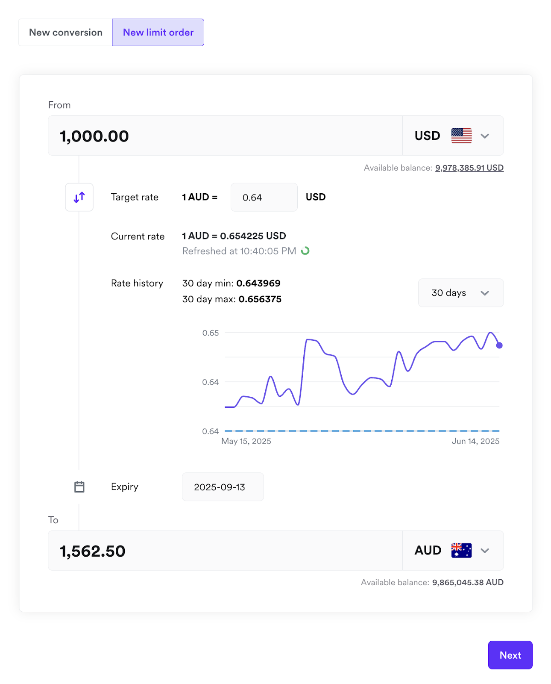Click the green refresh rate icon
Image resolution: width=551 pixels, height=684 pixels.
point(305,251)
